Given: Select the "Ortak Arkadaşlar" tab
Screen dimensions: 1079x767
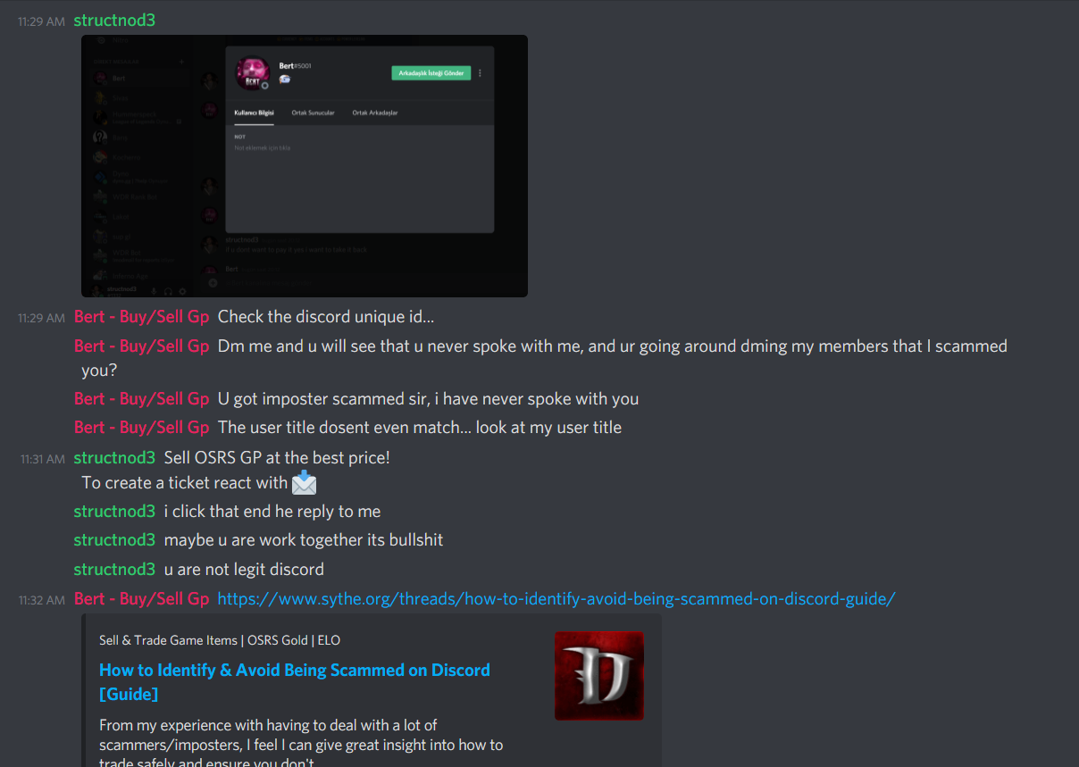Looking at the screenshot, I should (375, 113).
